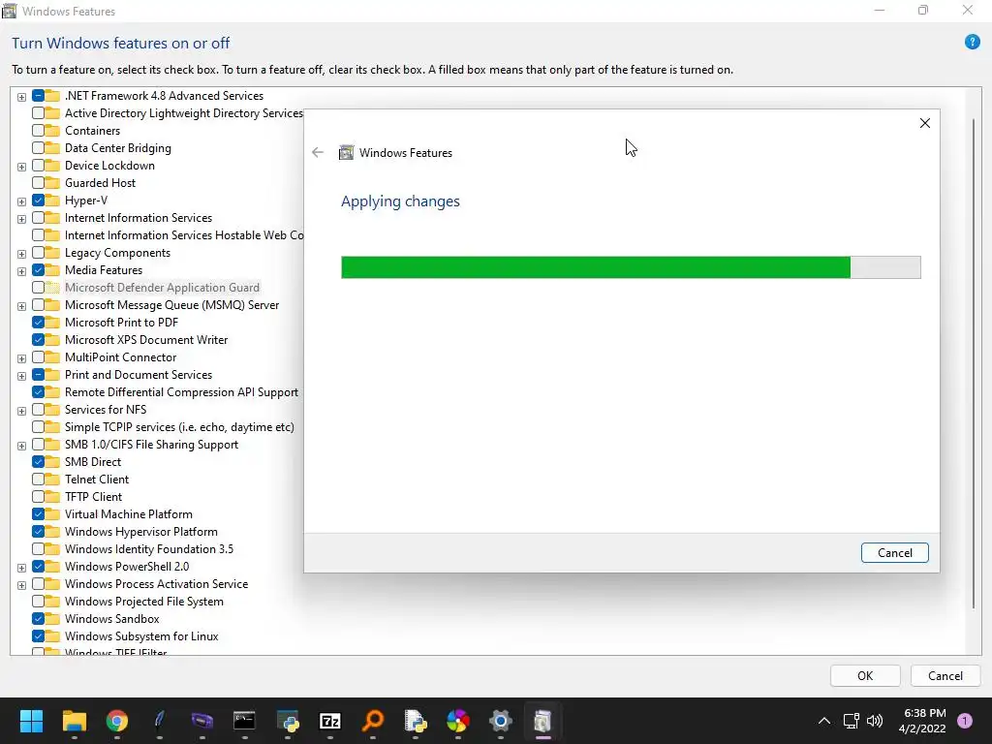The image size is (992, 744).
Task: Check the Guarded Host checkbox
Action: (38, 183)
